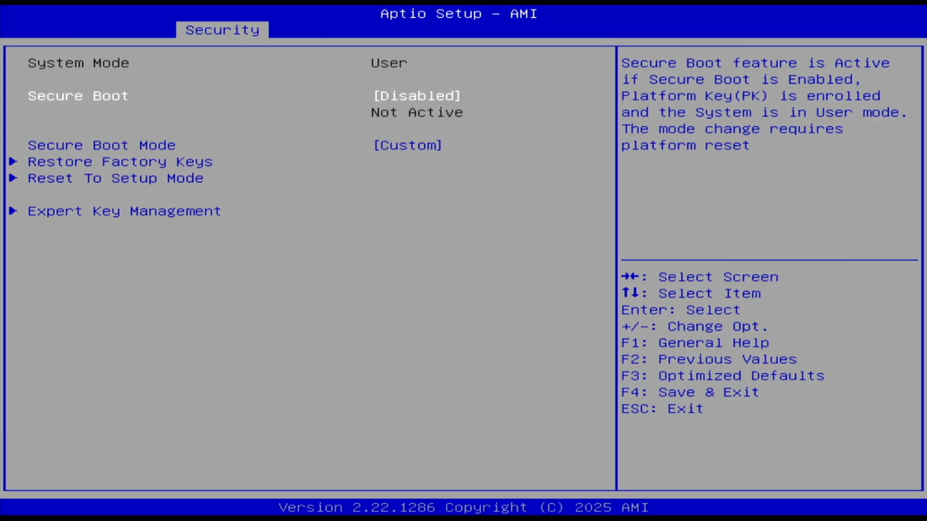Click arrow beside Restore Factory Keys

pos(14,162)
